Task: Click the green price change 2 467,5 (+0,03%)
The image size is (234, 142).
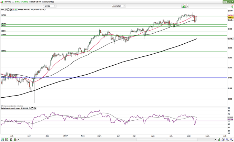Action: tap(21, 2)
